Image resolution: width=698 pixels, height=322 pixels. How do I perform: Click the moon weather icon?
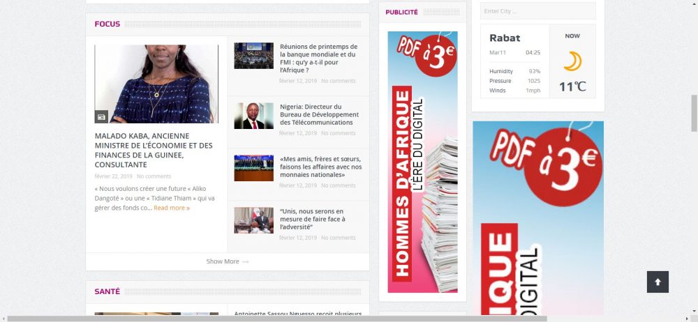pyautogui.click(x=572, y=61)
